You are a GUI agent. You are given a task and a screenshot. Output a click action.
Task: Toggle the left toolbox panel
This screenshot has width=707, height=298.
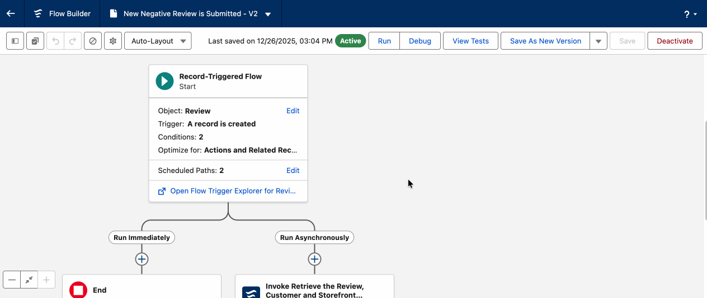point(15,41)
